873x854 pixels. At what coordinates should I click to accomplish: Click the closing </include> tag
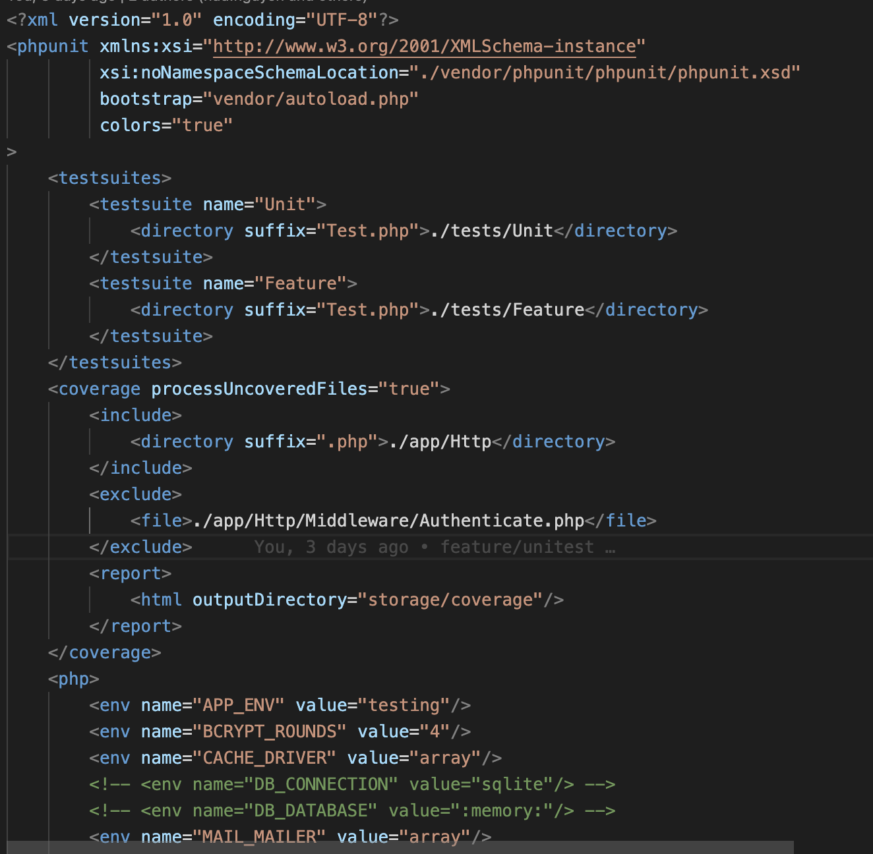click(140, 469)
